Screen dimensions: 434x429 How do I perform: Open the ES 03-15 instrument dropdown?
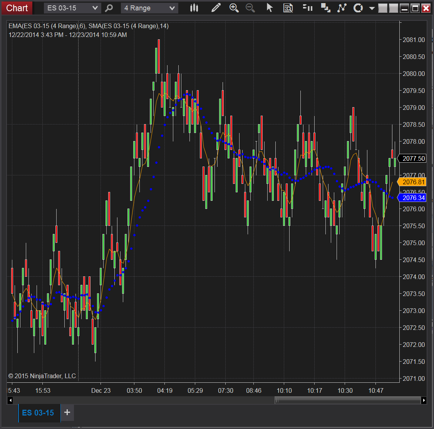pos(72,8)
